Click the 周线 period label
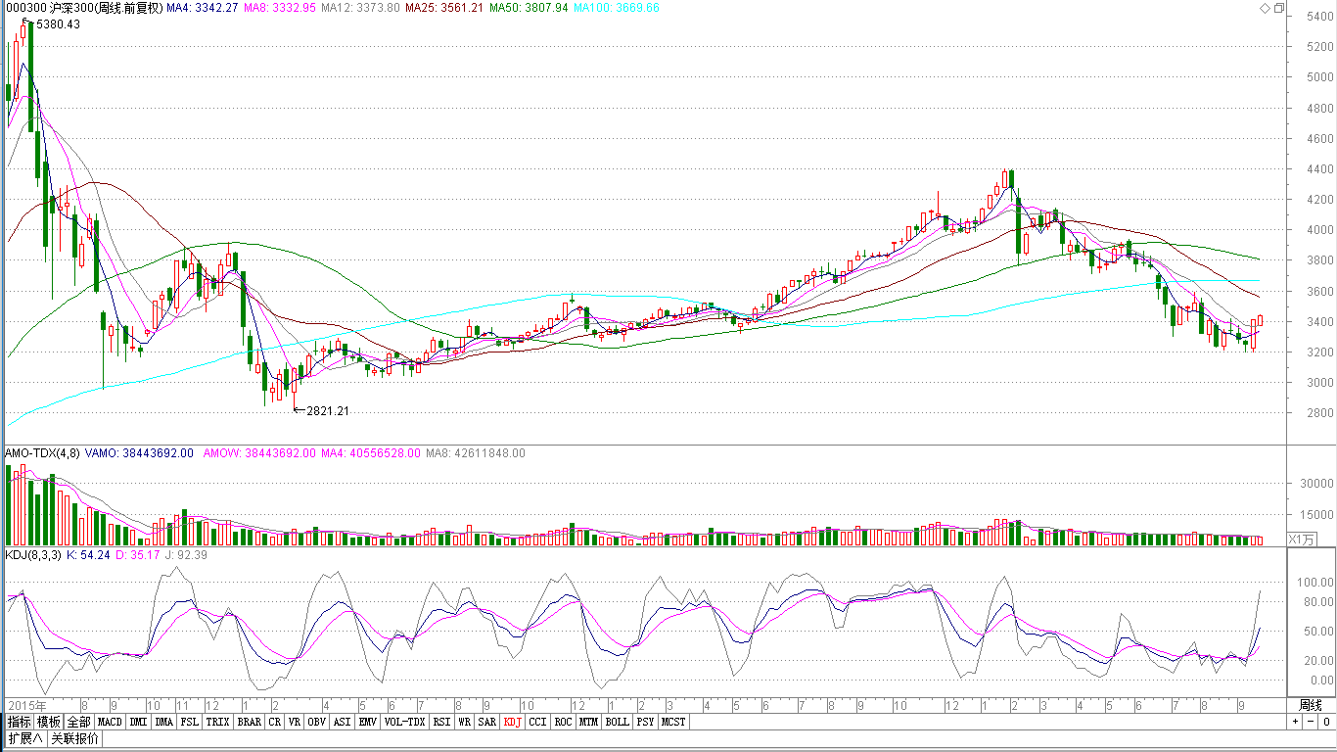1337x752 pixels. 1311,705
